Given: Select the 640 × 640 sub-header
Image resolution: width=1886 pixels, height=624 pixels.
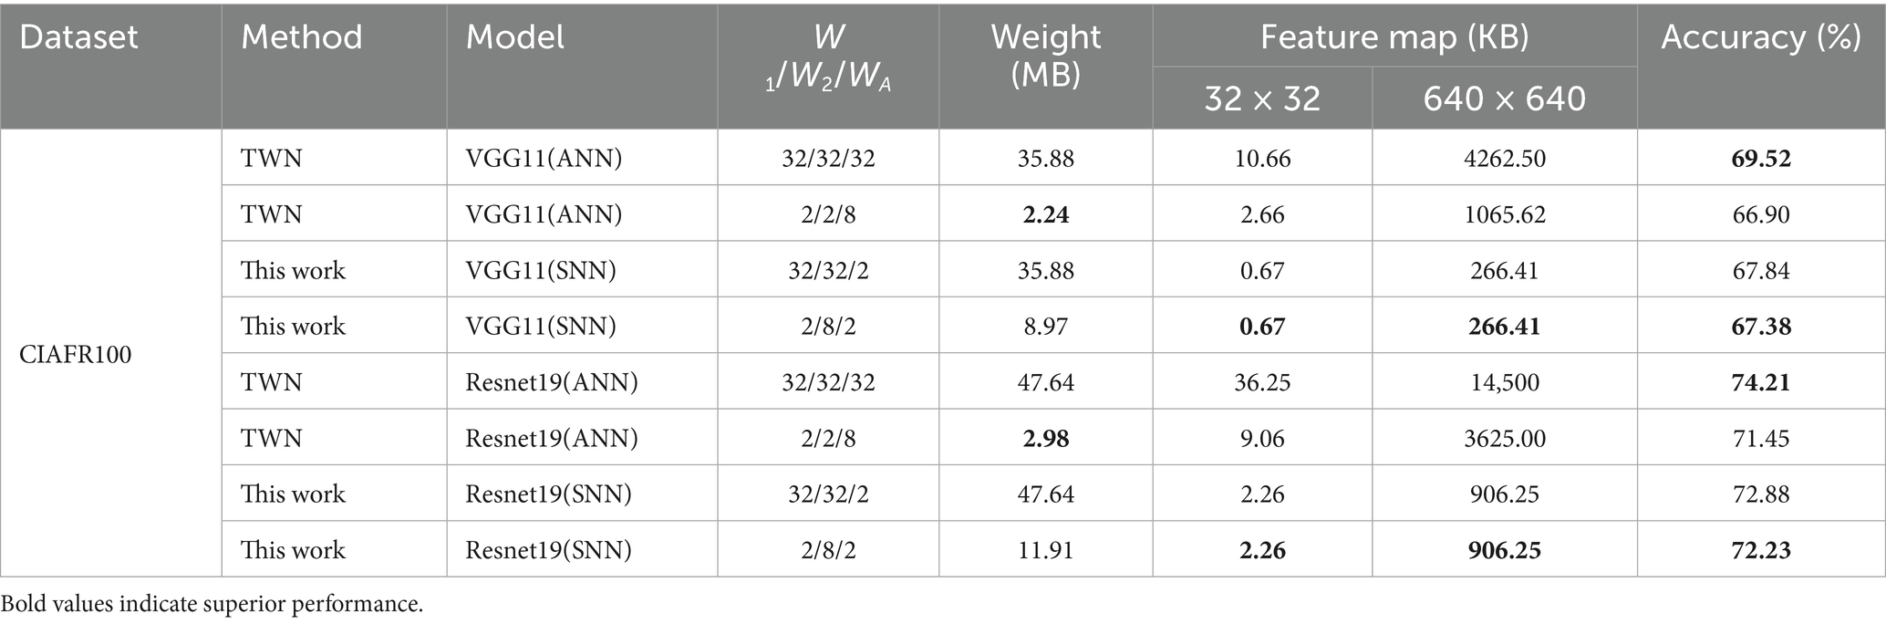Looking at the screenshot, I should [x=1504, y=99].
